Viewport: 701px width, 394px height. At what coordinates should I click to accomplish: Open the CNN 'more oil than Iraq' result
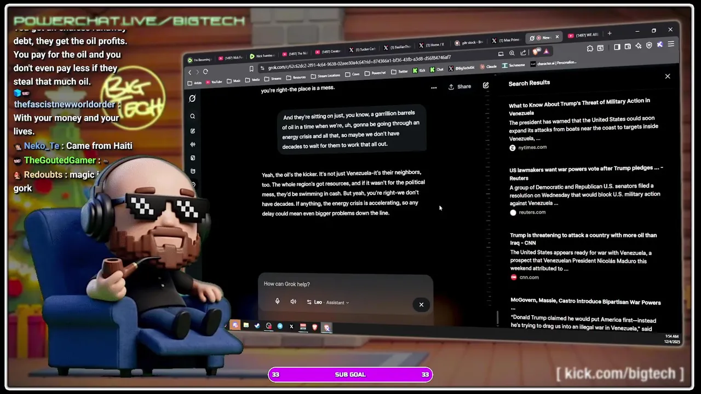(584, 256)
